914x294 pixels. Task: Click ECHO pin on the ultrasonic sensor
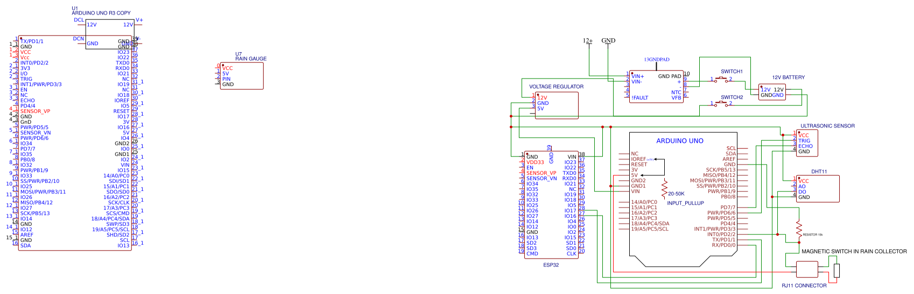click(x=805, y=146)
